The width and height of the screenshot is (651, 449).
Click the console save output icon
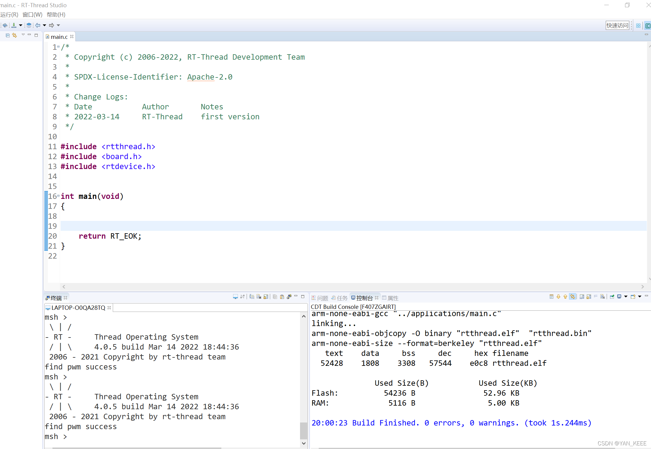pyautogui.click(x=582, y=297)
